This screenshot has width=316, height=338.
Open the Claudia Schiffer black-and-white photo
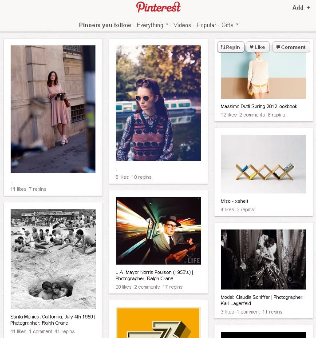(x=263, y=259)
